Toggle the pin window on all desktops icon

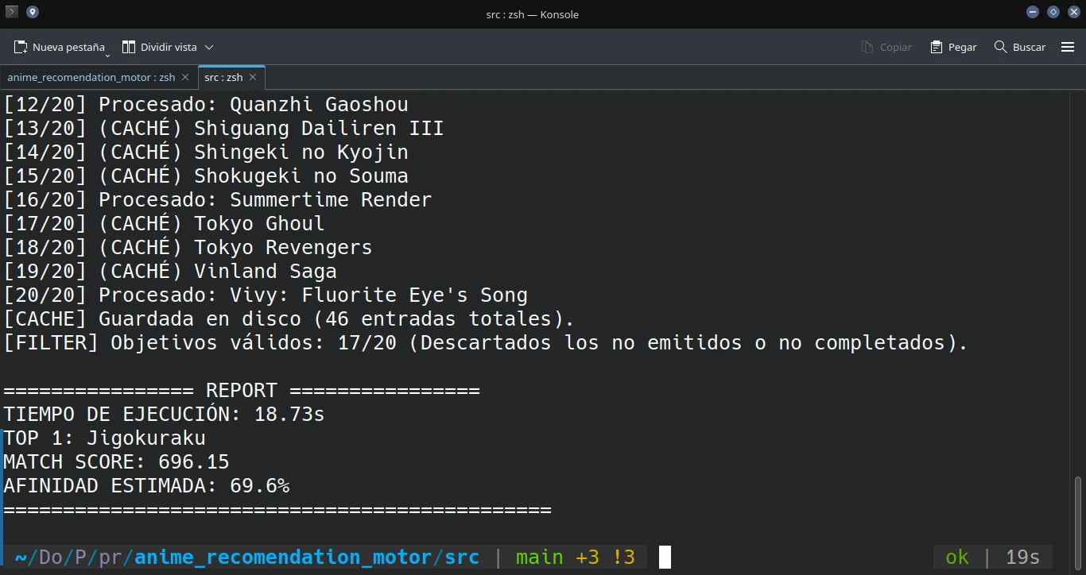(x=32, y=12)
